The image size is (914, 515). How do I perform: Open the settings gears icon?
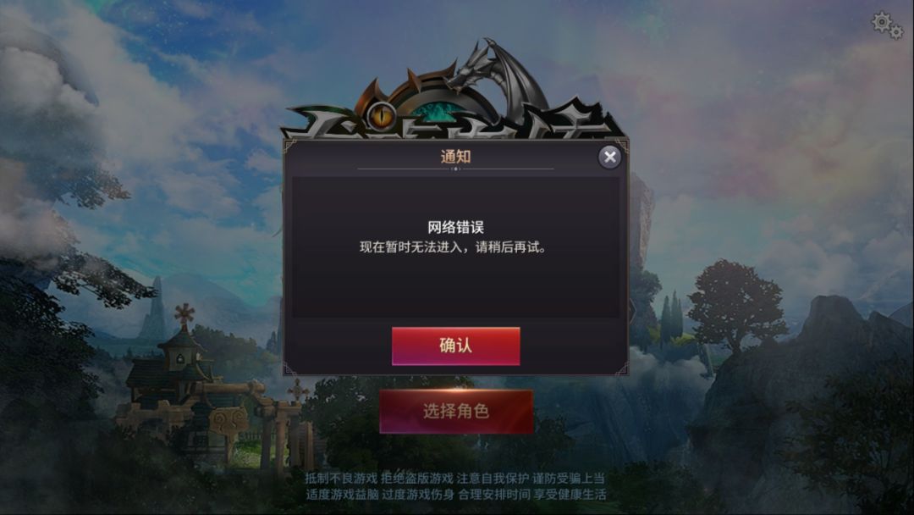pos(887,25)
